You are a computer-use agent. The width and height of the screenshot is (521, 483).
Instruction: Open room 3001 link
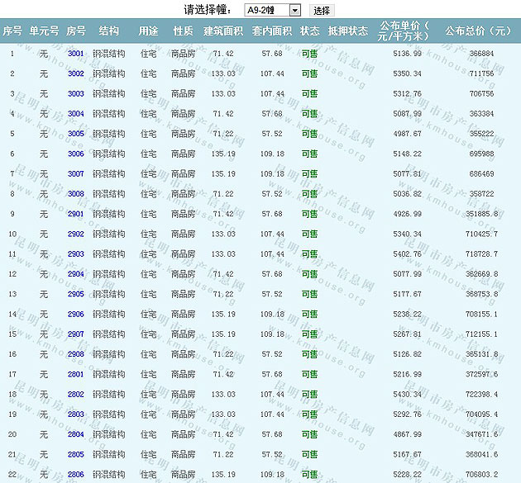(x=76, y=54)
